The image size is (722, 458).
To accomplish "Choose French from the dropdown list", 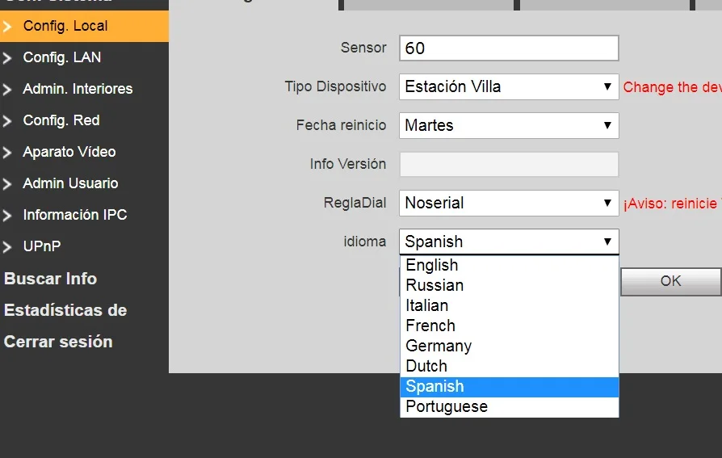I will pos(430,326).
